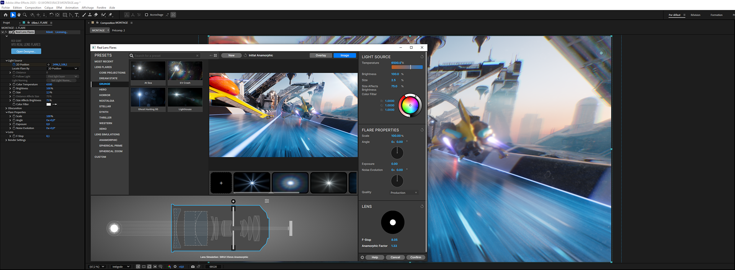This screenshot has width=735, height=270.
Task: Select the Rotation tool
Action: 51,15
